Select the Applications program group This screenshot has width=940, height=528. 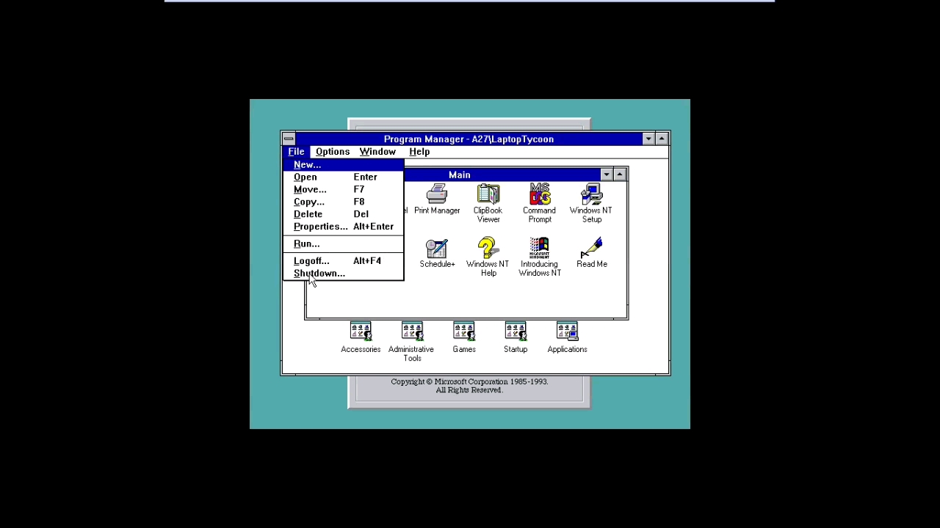point(567,337)
